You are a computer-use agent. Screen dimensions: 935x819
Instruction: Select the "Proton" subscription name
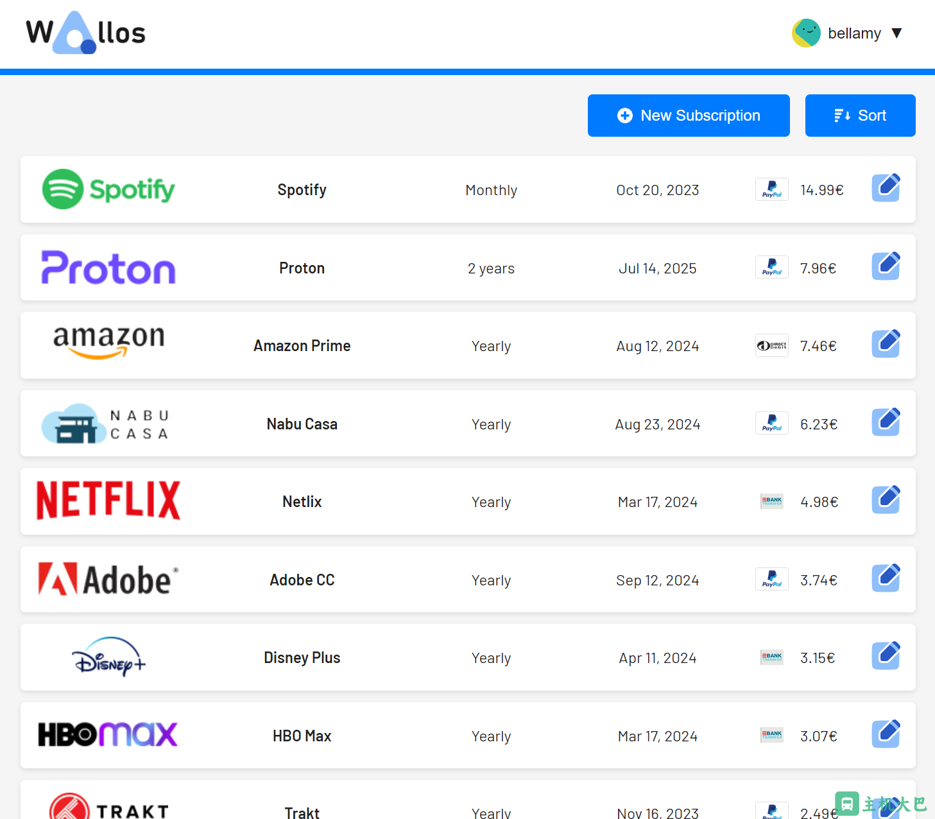click(302, 268)
